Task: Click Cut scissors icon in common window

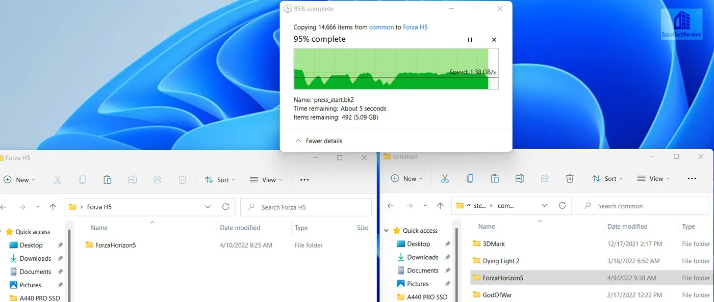Action: (x=445, y=179)
